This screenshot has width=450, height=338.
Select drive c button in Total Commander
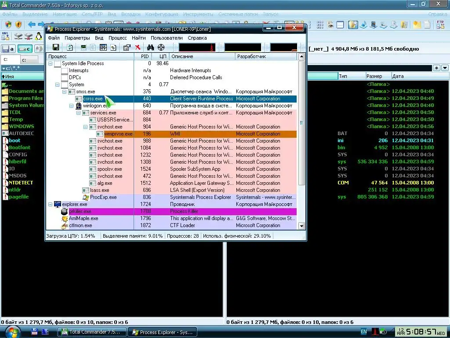point(25,48)
